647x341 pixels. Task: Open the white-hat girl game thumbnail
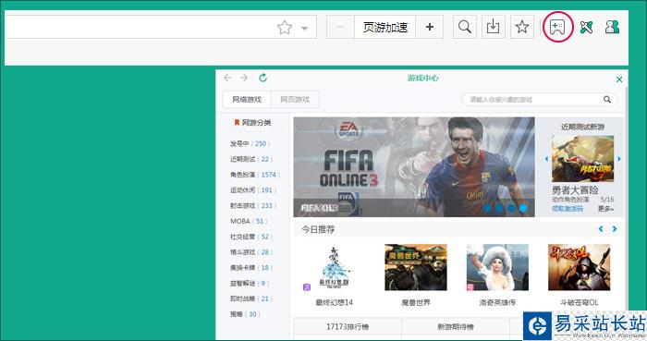497,267
